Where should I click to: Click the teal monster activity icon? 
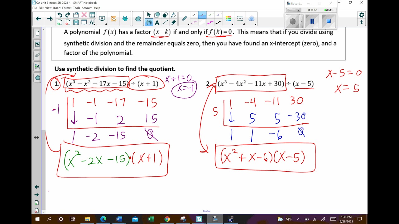(x=125, y=19)
